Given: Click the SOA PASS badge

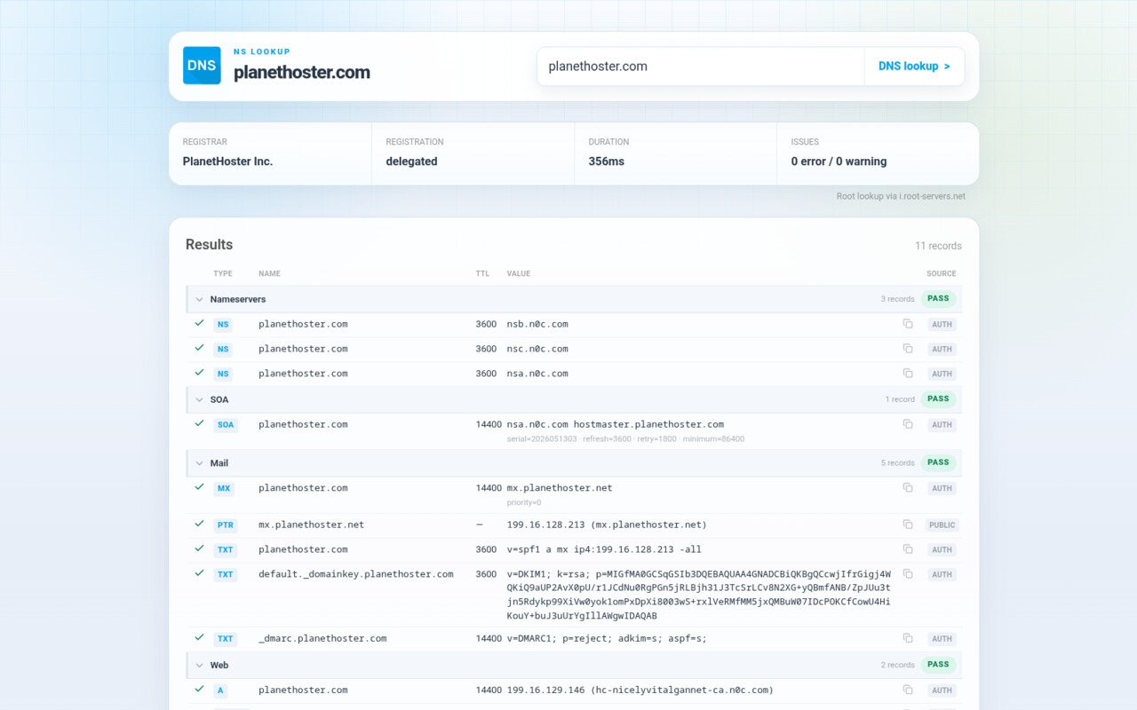Looking at the screenshot, I should pos(938,399).
